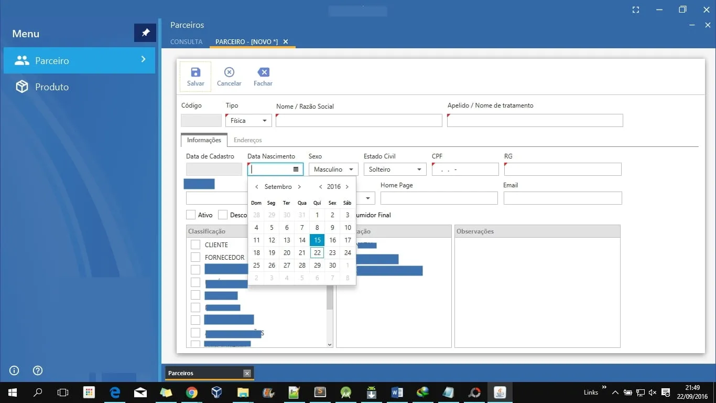The height and width of the screenshot is (403, 716).
Task: Click the Cancelar icon button
Action: pyautogui.click(x=229, y=72)
